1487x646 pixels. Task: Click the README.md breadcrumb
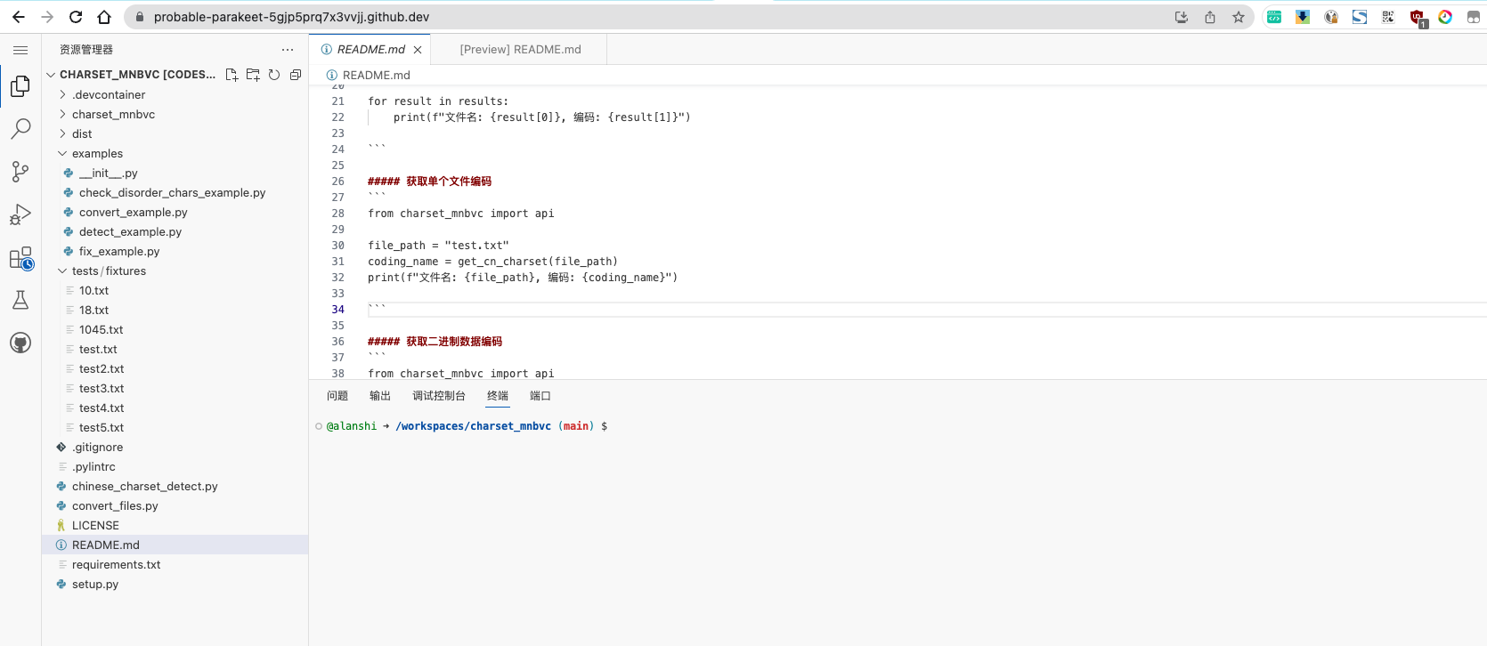[377, 75]
